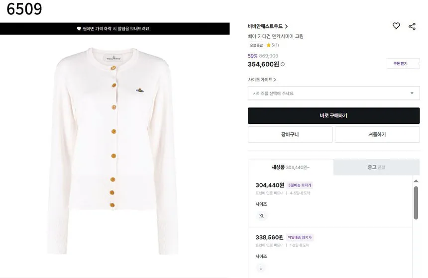This screenshot has height=278, width=428.
Task: Click the heart icon in black banner
Action: (x=79, y=29)
